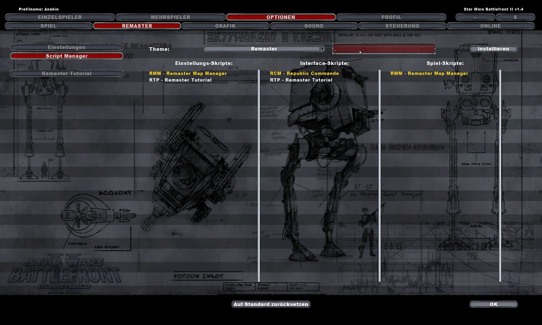Open the PROFIL tab

pyautogui.click(x=391, y=17)
